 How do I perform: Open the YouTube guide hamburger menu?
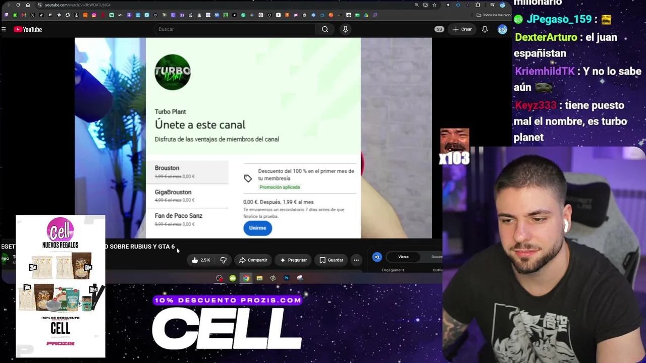(4, 29)
